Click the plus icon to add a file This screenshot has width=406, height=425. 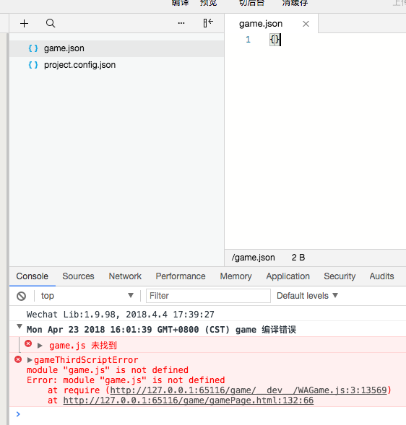(x=24, y=24)
